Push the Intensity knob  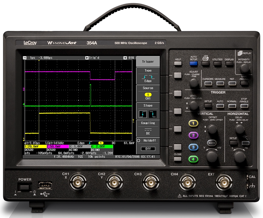244,68
